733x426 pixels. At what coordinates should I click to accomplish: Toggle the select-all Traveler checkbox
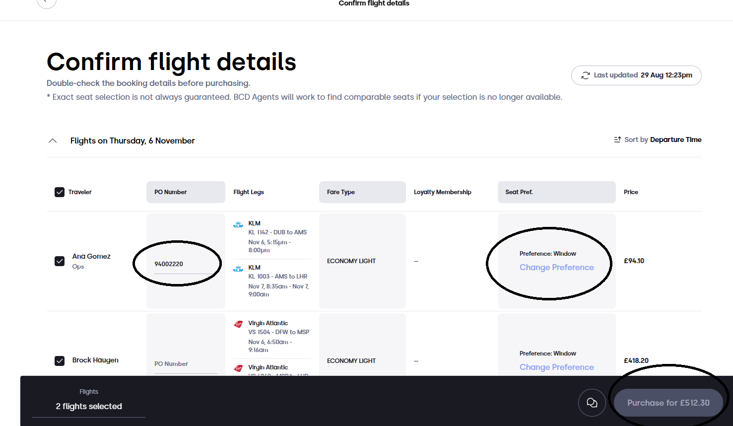pyautogui.click(x=60, y=192)
